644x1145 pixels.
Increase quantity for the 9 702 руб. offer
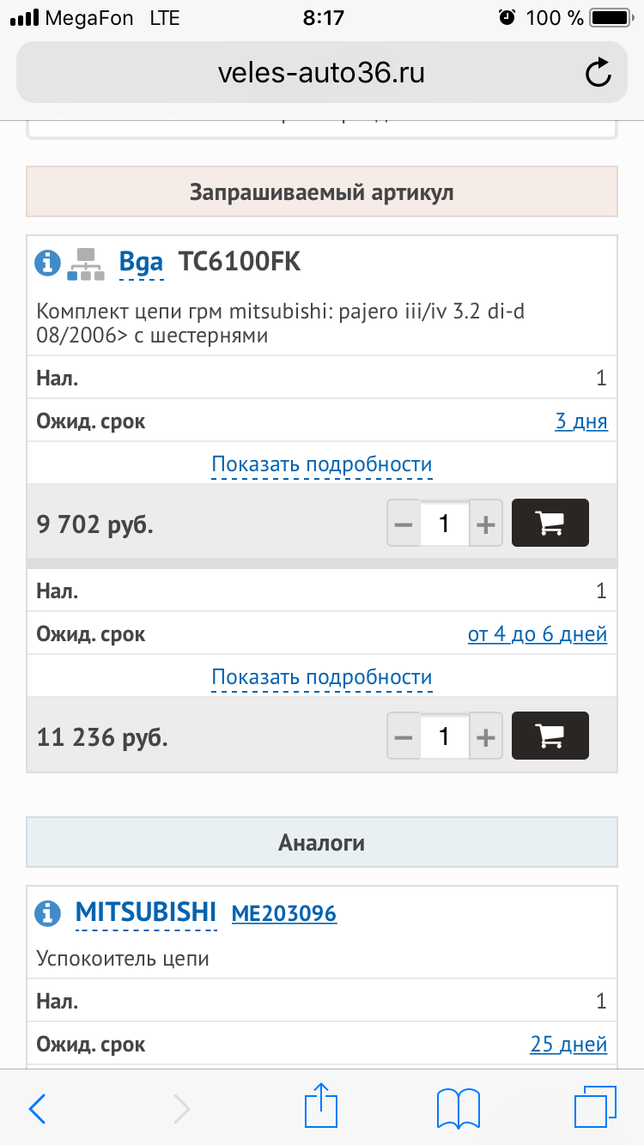click(486, 524)
